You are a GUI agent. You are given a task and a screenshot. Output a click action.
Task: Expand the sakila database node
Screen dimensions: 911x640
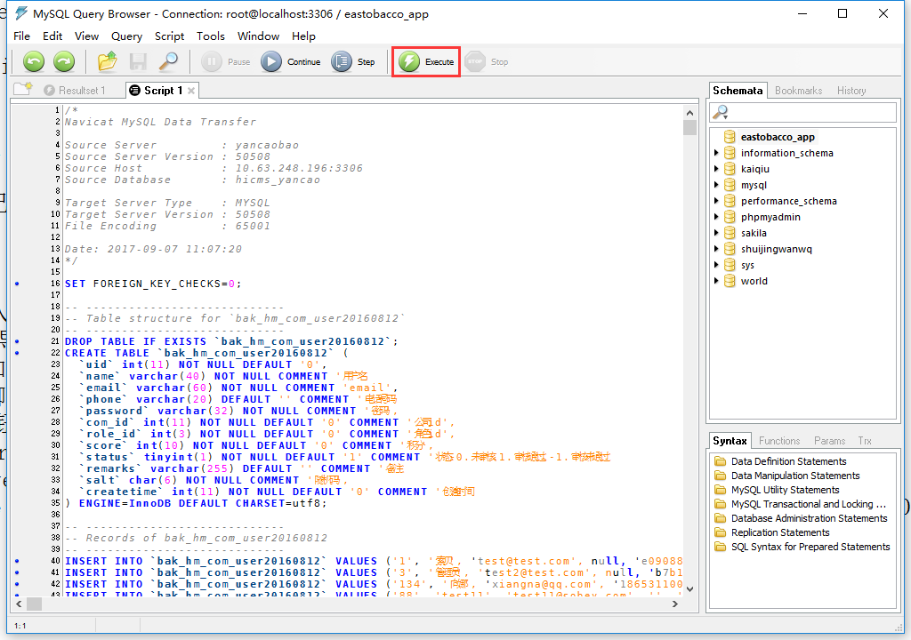pos(717,233)
